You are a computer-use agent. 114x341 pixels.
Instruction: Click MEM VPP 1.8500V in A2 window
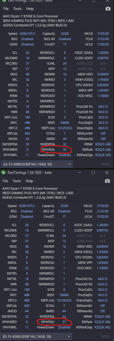[103, 90]
